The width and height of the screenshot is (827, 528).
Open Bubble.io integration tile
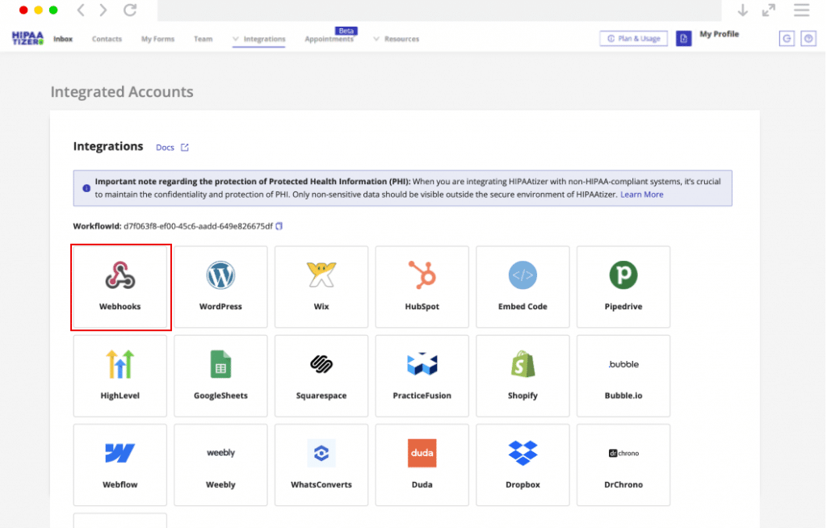pyautogui.click(x=623, y=376)
